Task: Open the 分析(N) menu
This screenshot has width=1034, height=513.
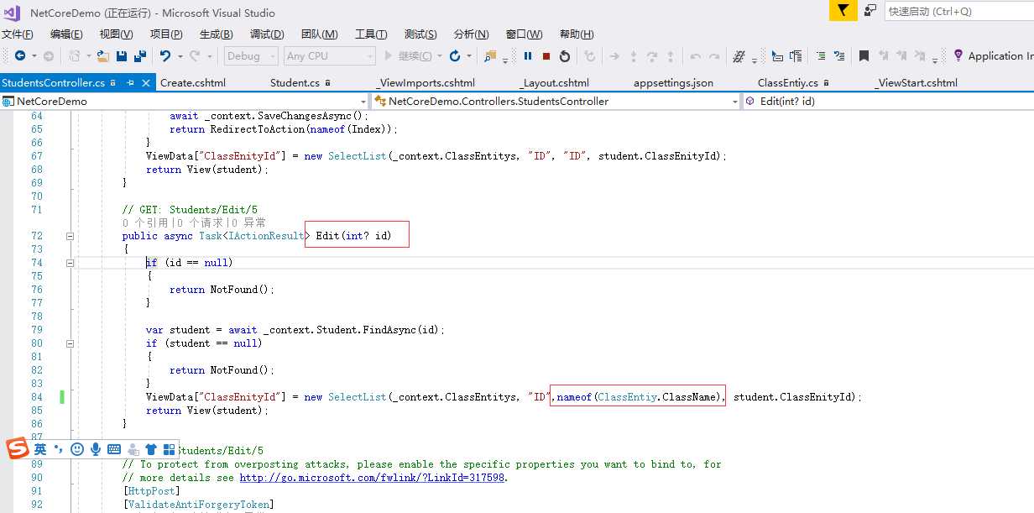Action: point(471,34)
